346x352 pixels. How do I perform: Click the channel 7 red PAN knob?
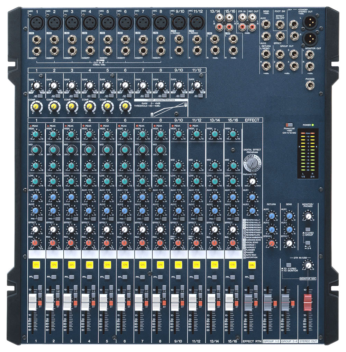(142, 243)
